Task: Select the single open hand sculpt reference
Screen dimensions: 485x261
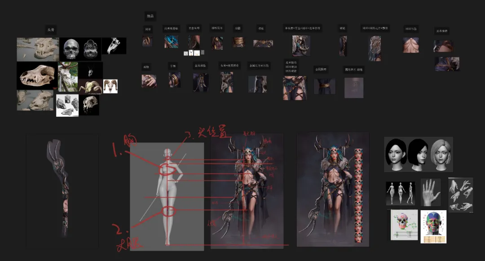Action: pos(431,192)
